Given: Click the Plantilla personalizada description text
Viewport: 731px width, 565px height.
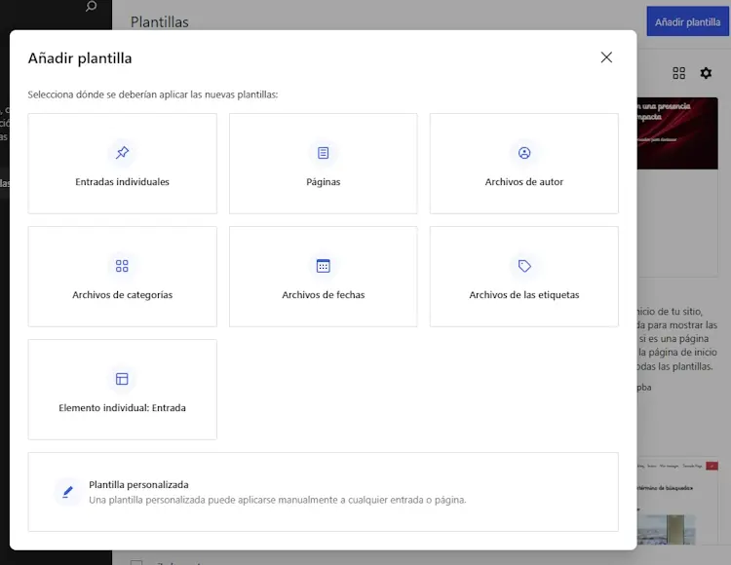Looking at the screenshot, I should point(278,500).
